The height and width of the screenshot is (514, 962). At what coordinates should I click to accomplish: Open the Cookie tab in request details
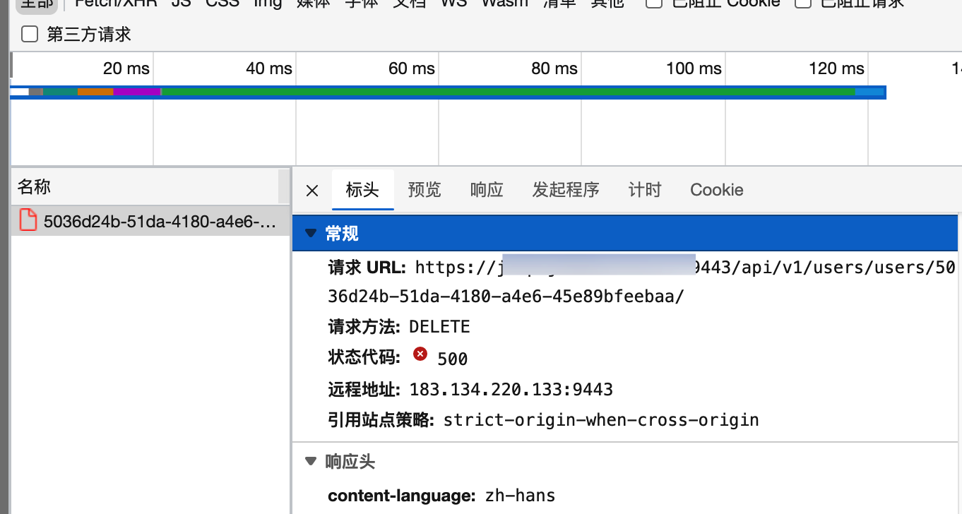coord(716,190)
